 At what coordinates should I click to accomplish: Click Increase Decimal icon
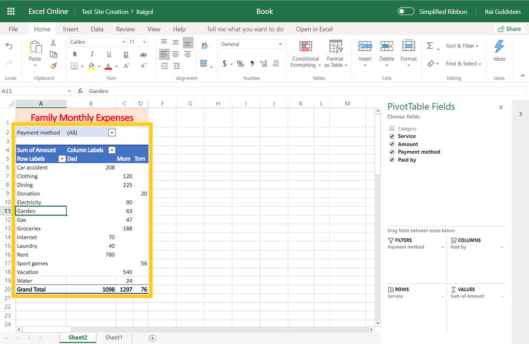pos(264,63)
